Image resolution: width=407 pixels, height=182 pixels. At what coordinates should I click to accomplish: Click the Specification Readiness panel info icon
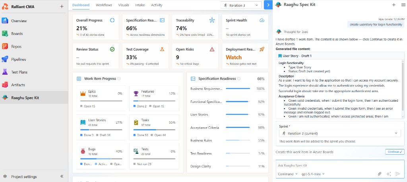click(239, 79)
